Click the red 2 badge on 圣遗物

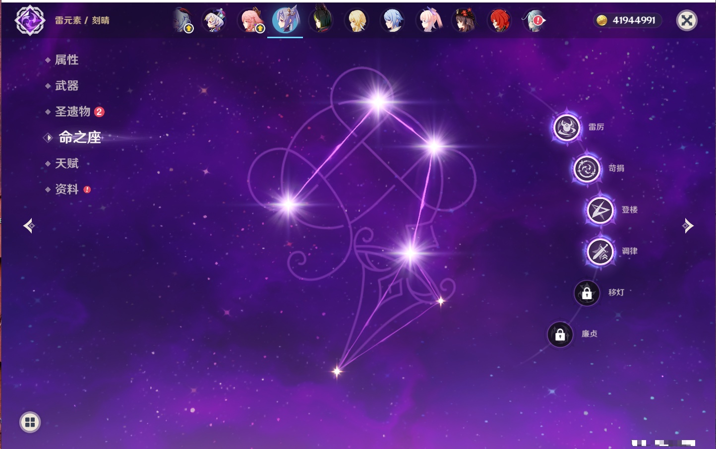(99, 112)
